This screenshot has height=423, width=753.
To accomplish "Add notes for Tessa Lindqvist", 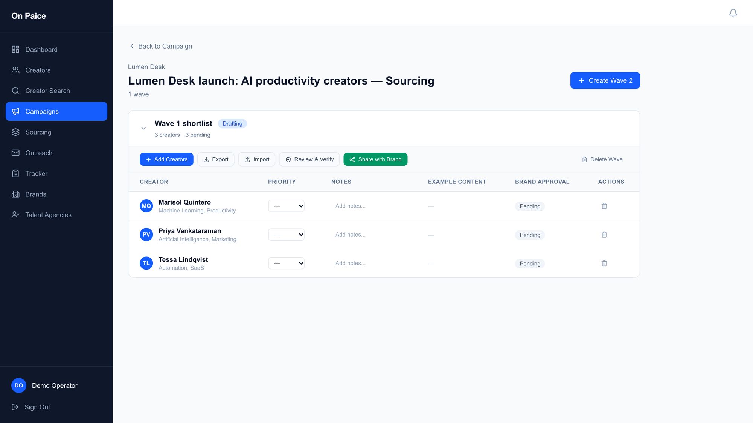I will [375, 263].
